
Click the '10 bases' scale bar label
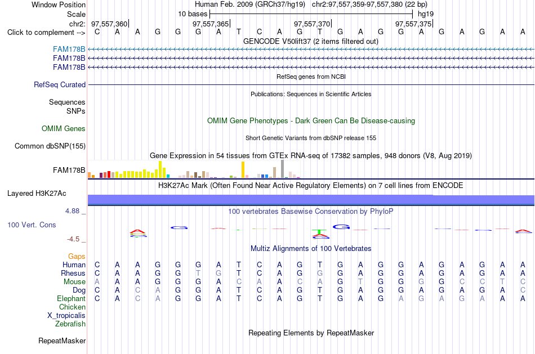[x=193, y=14]
